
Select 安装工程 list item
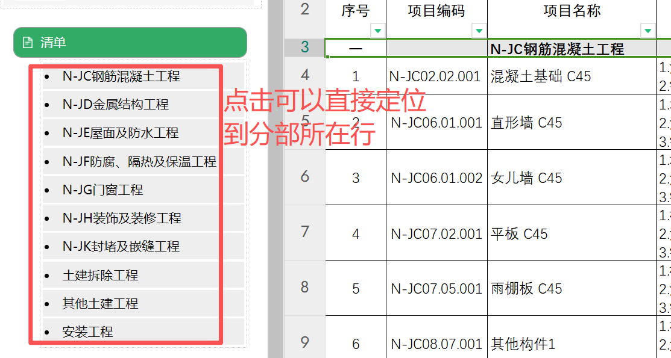pos(87,332)
